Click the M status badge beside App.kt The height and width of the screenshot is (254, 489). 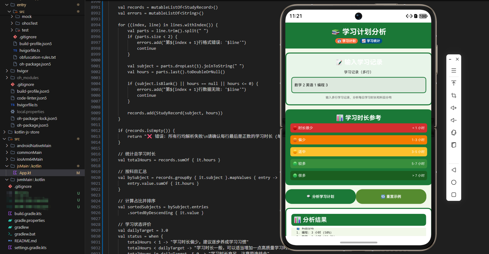tap(78, 173)
